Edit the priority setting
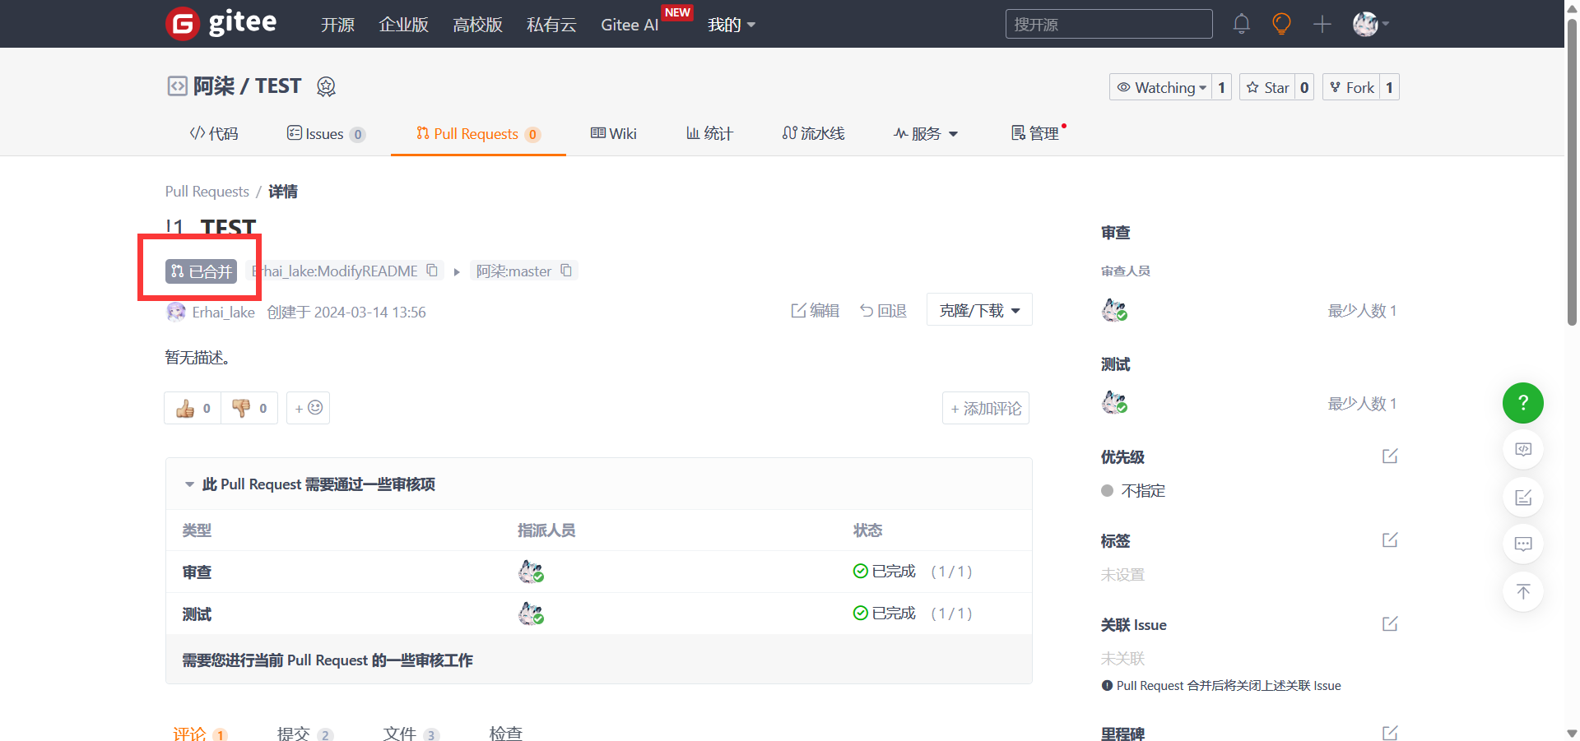The image size is (1580, 741). coord(1389,456)
